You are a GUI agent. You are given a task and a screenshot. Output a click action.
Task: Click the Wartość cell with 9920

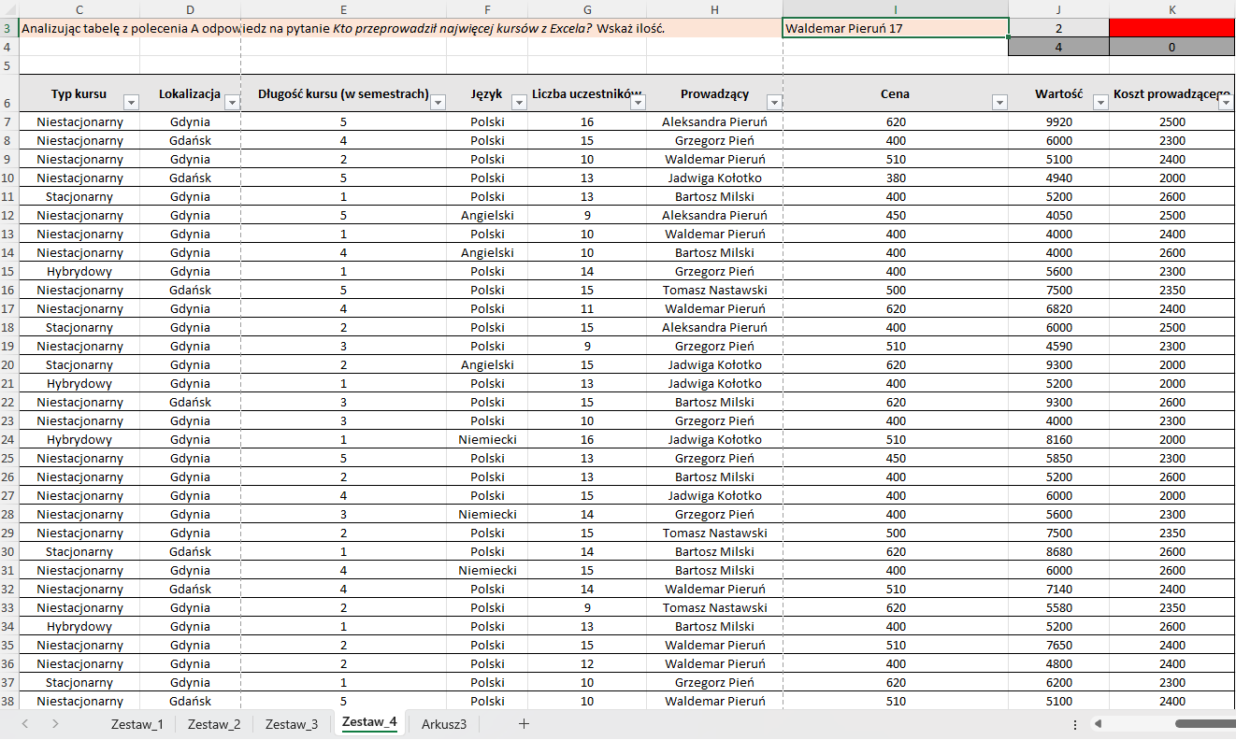coord(1058,121)
